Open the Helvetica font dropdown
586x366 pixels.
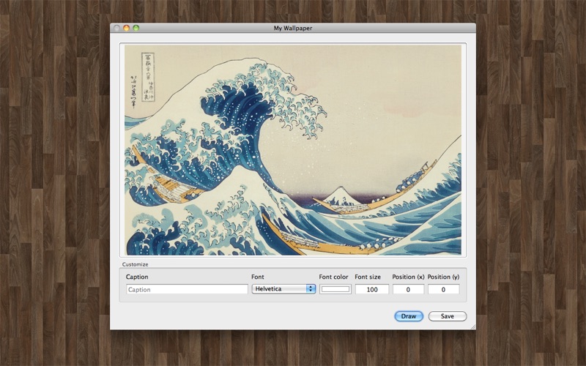pos(283,289)
